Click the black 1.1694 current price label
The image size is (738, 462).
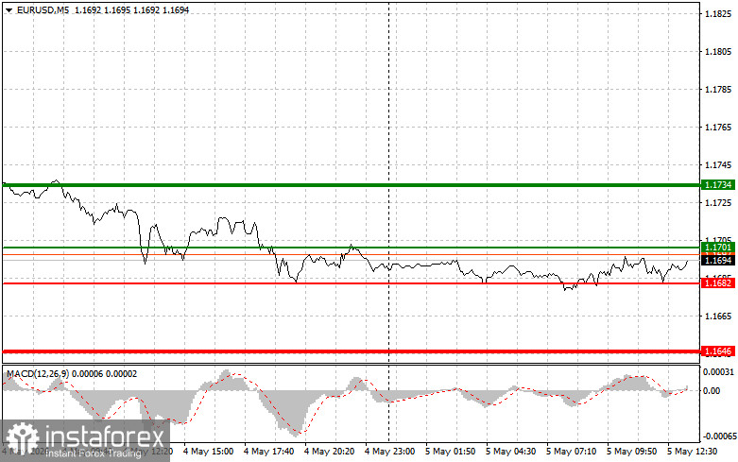pos(718,260)
